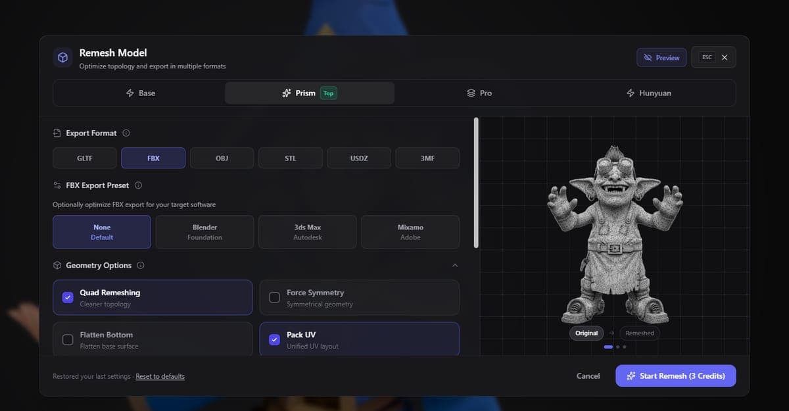Close the dialog with the X icon

[725, 58]
